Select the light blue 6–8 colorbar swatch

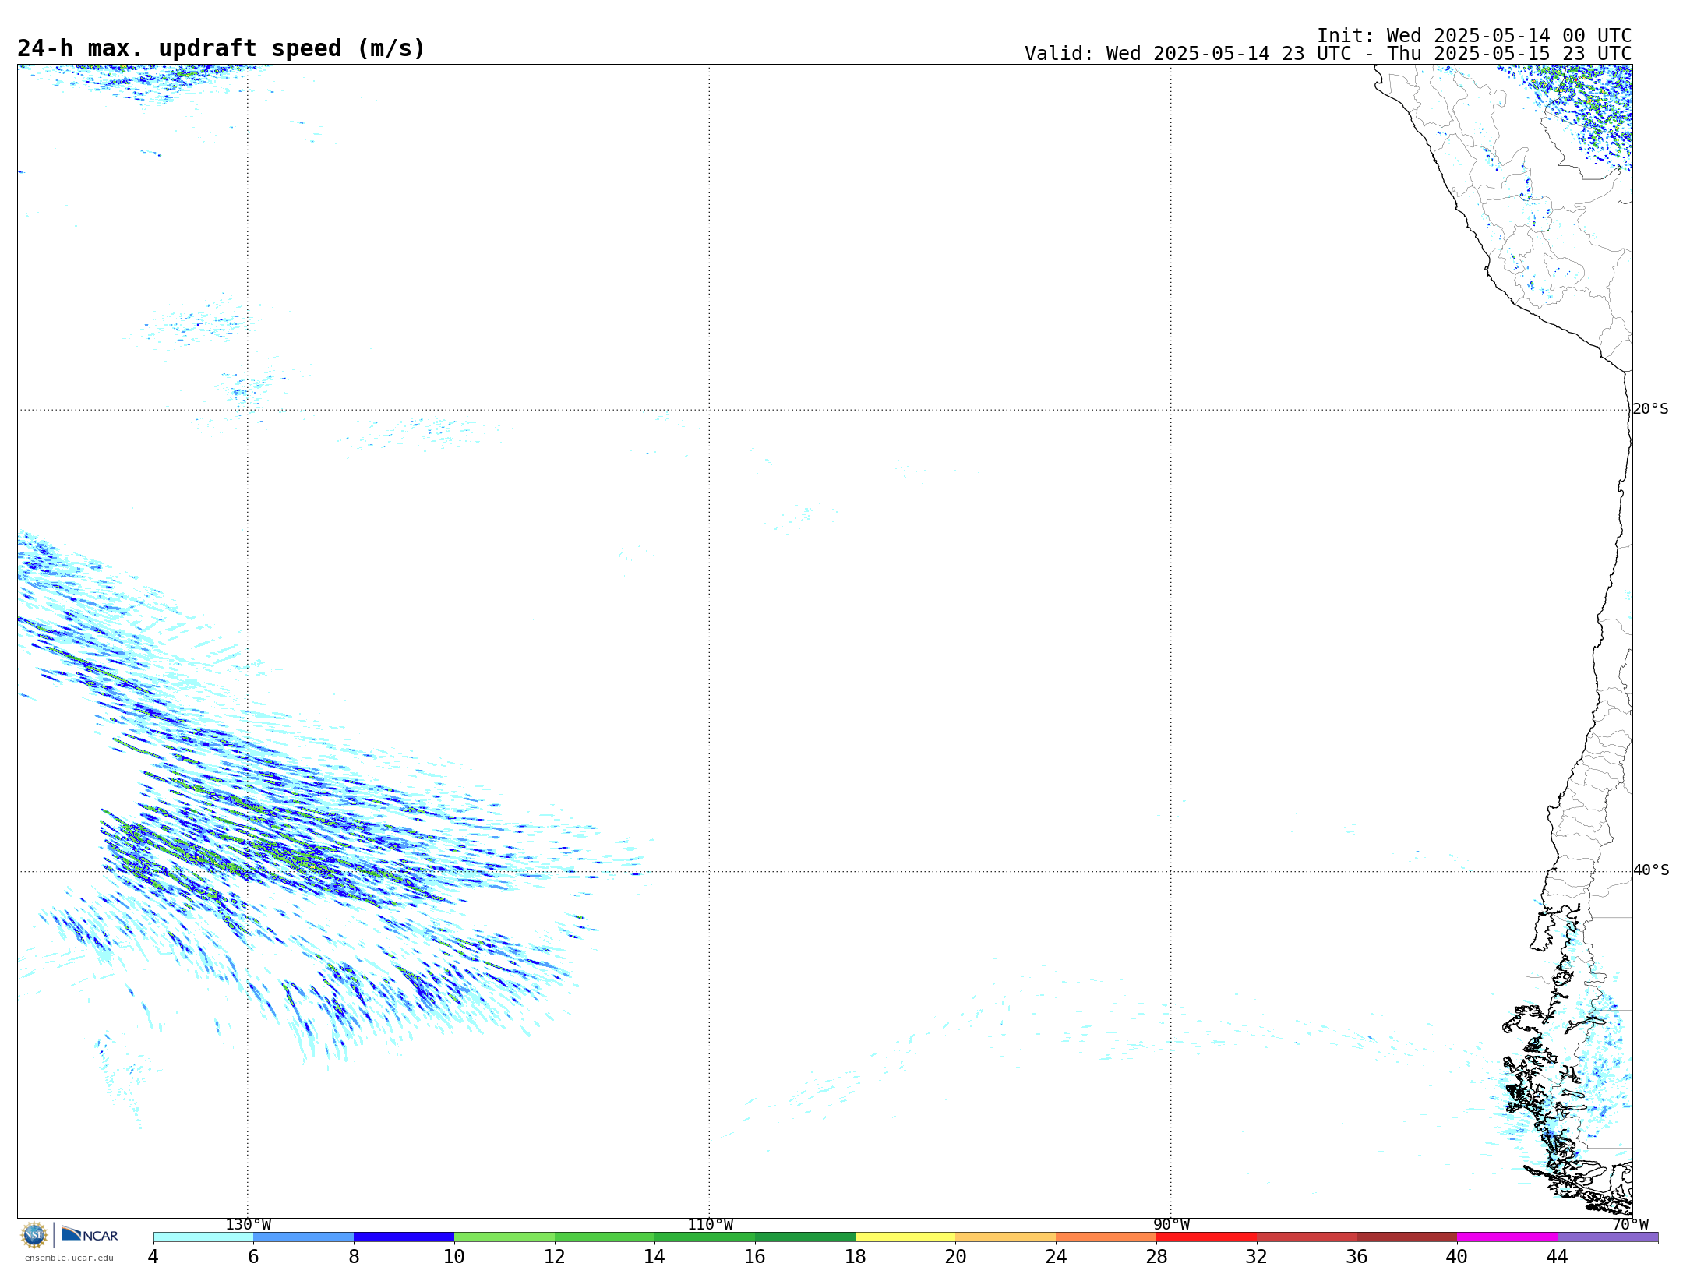click(x=304, y=1237)
